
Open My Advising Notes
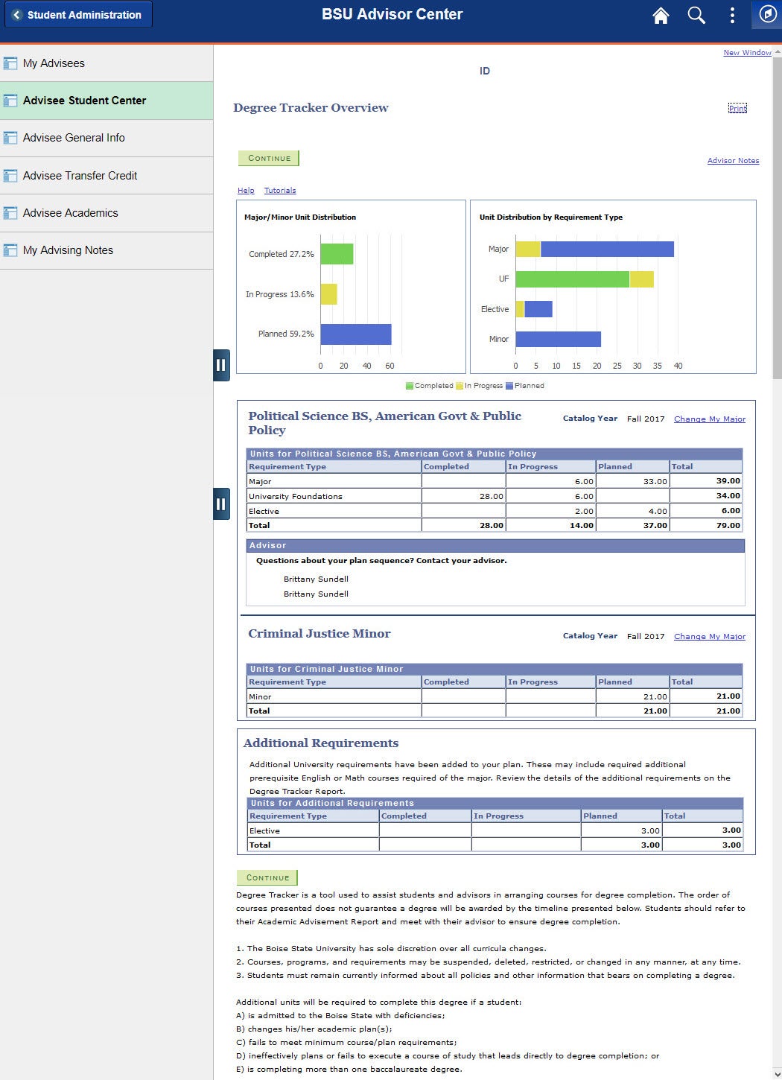click(x=107, y=250)
